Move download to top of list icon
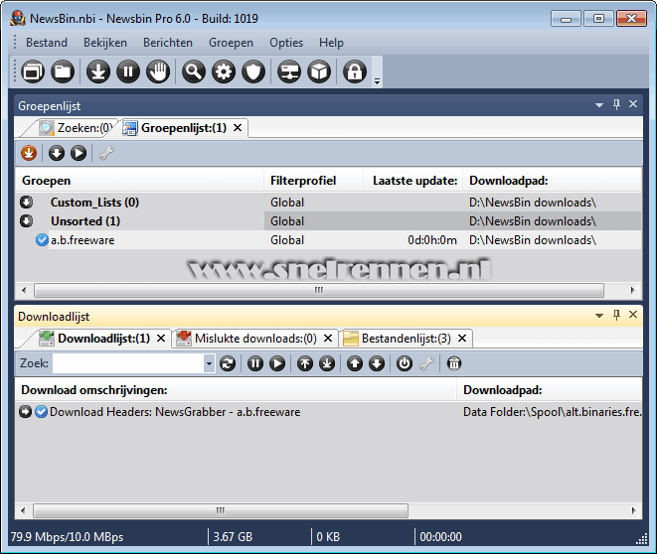The height and width of the screenshot is (554, 657). click(x=305, y=363)
